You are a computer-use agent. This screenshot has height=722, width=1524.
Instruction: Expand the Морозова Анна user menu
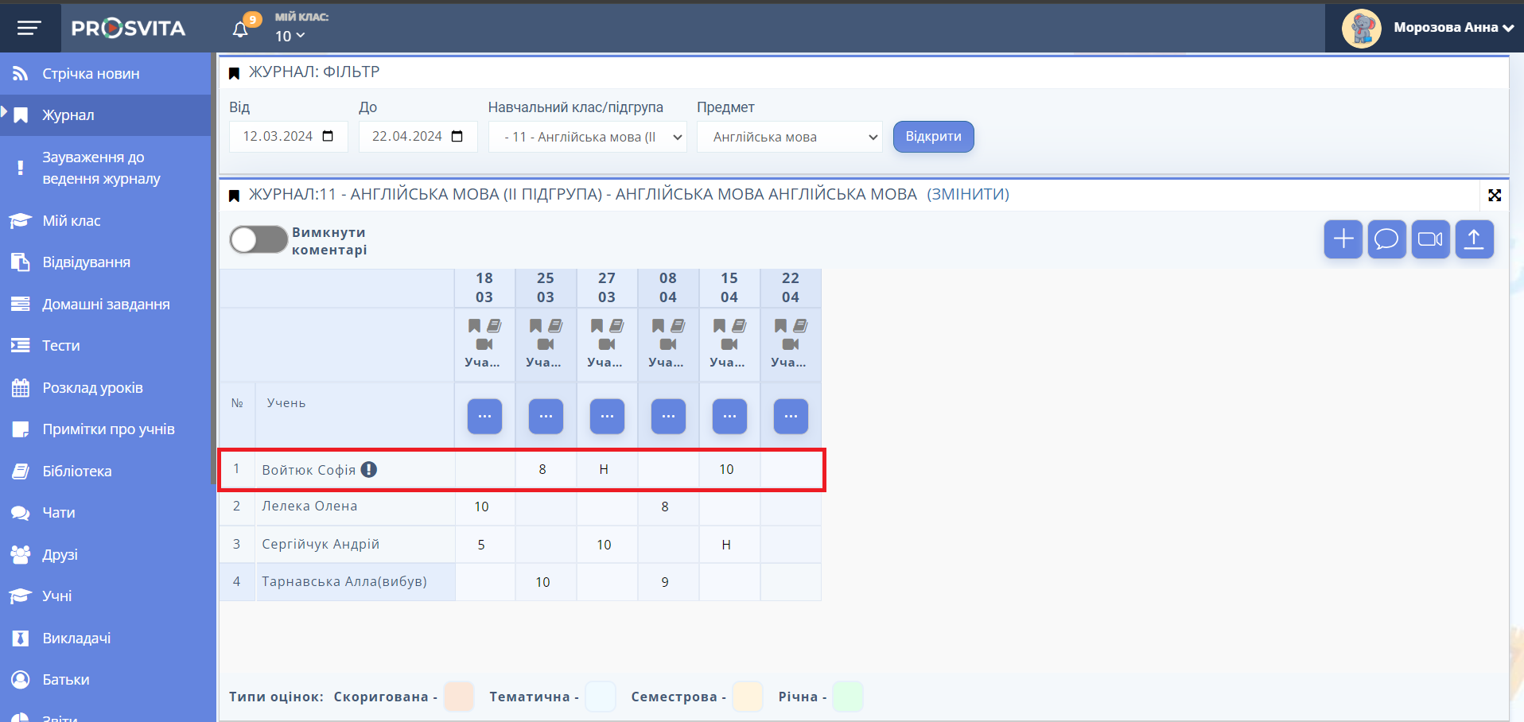coord(1452,28)
